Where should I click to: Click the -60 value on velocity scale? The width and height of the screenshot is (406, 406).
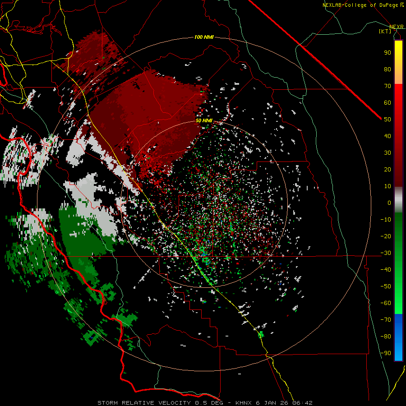click(x=386, y=303)
